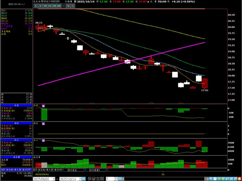Open the start date 2025/09/01 dropdown

(54, 179)
